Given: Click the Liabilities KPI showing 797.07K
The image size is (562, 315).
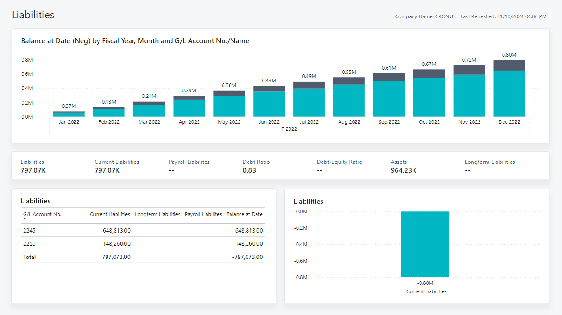Looking at the screenshot, I should (32, 166).
